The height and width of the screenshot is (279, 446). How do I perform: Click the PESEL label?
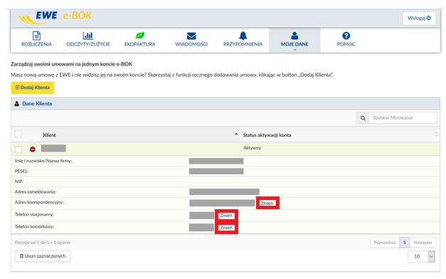click(x=21, y=171)
